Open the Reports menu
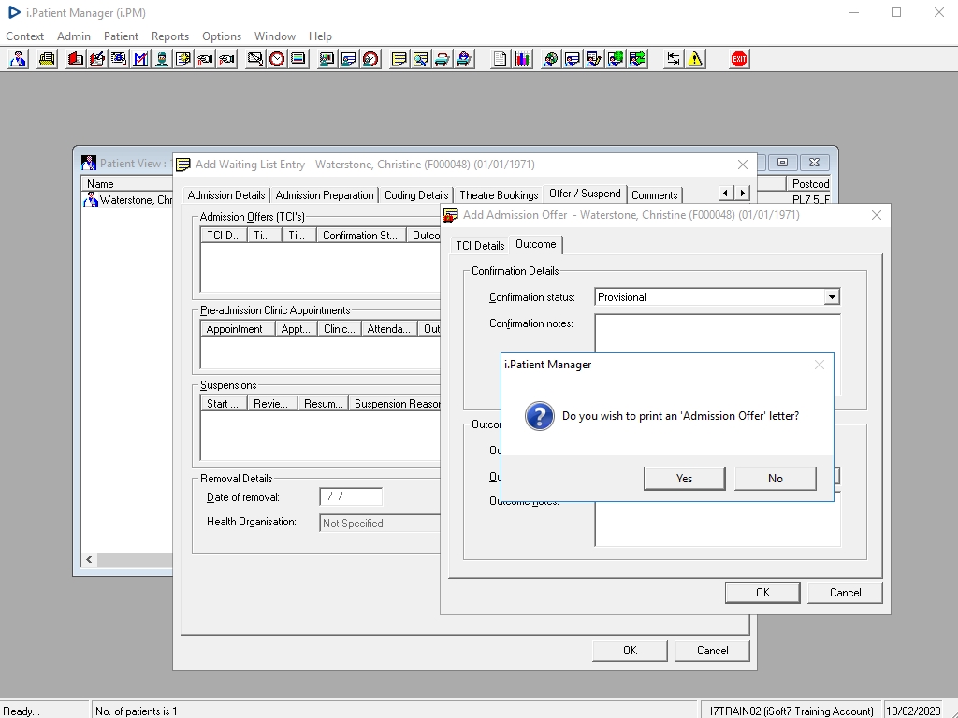The height and width of the screenshot is (718, 958). point(170,36)
